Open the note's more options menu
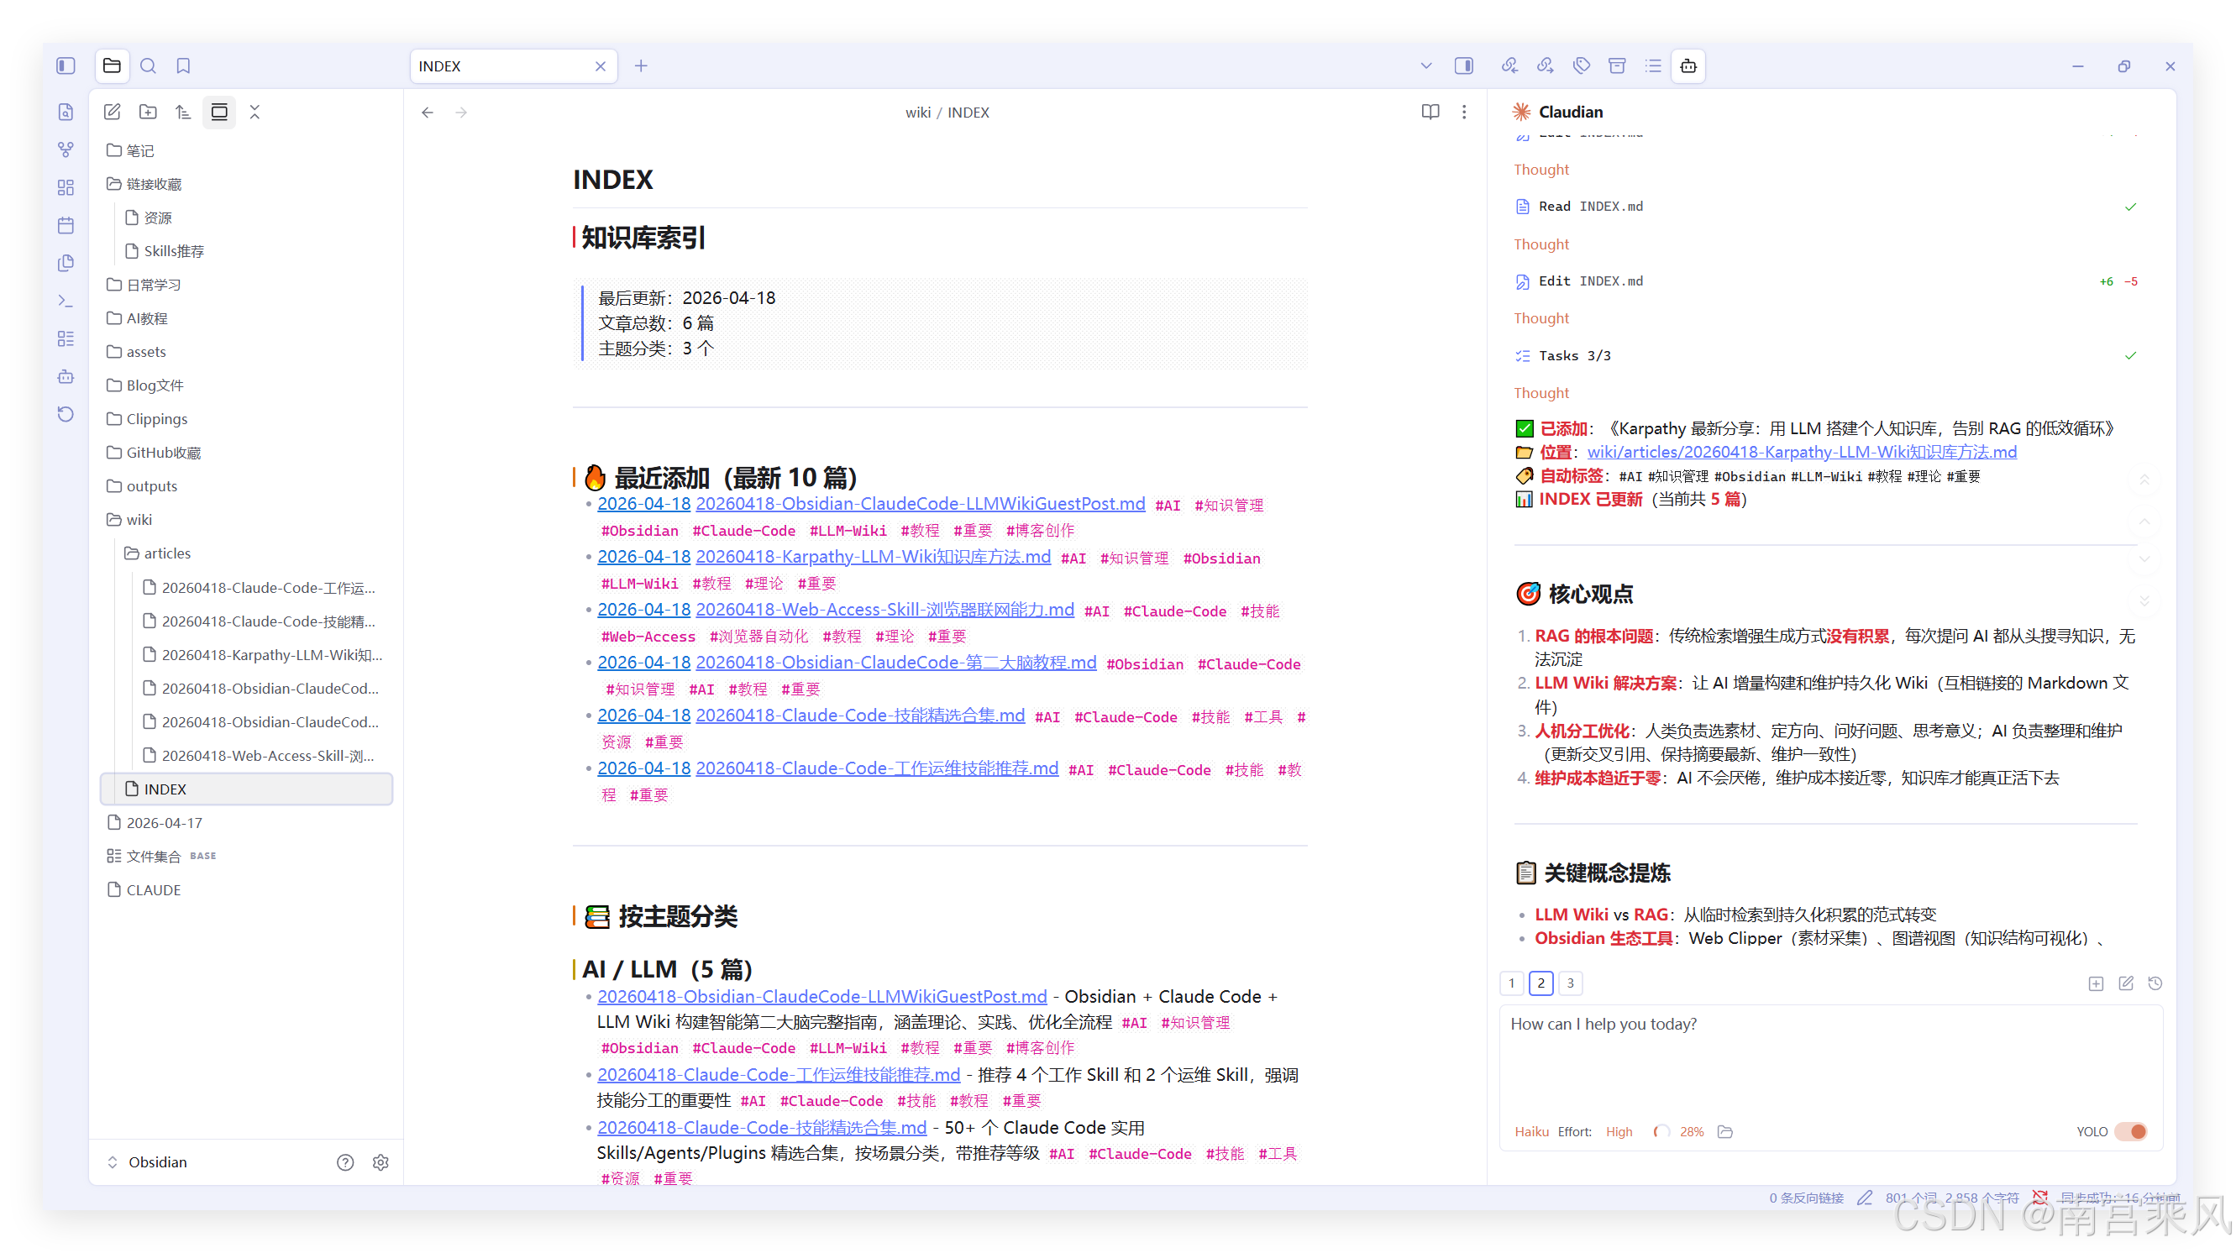Screen dimensions: 2236x1253 tap(1464, 112)
